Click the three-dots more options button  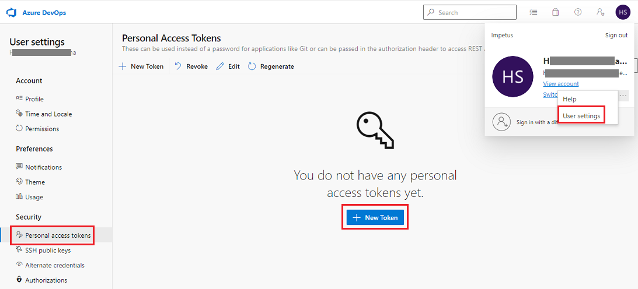pos(623,96)
